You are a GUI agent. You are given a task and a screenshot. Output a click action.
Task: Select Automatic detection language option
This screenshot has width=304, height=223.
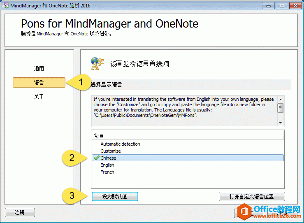120,144
